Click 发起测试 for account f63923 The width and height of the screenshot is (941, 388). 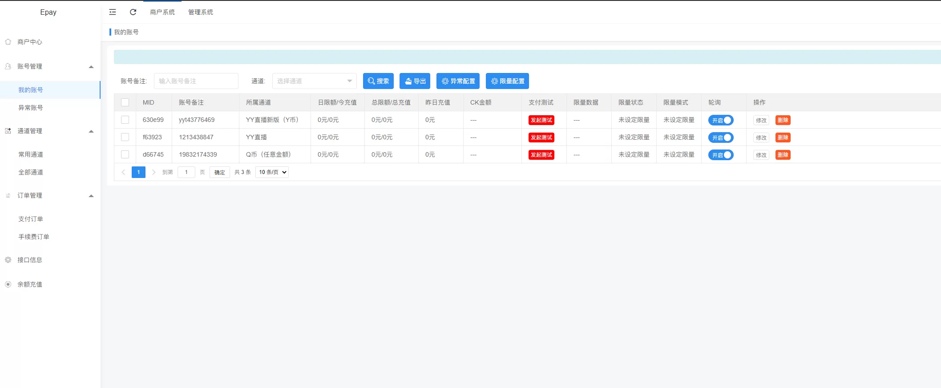point(541,137)
